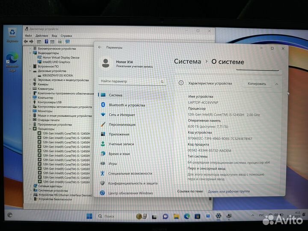
Task: Open Вид menu in Device Manager
Action: click(x=54, y=36)
